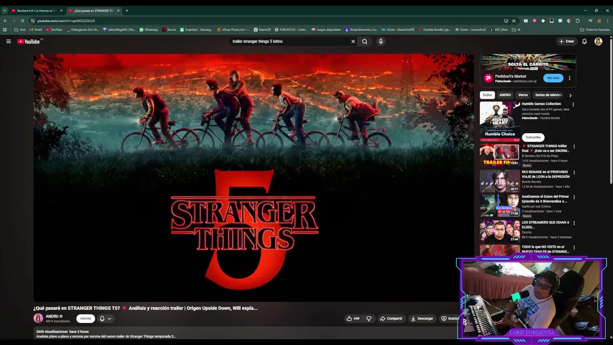This screenshot has width=613, height=345.
Task: Click the Subscribe button on Humble ad
Action: coord(533,137)
